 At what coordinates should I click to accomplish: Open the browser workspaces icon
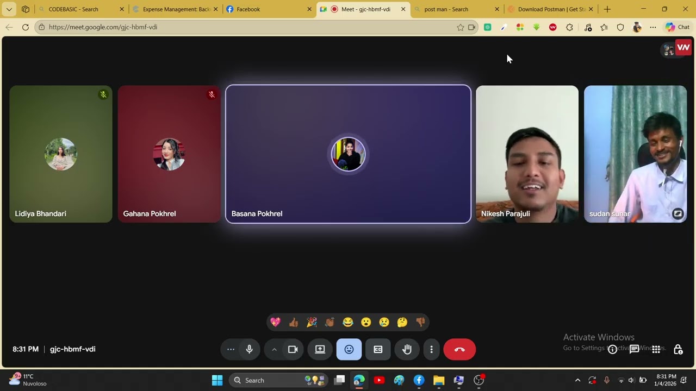pyautogui.click(x=25, y=9)
